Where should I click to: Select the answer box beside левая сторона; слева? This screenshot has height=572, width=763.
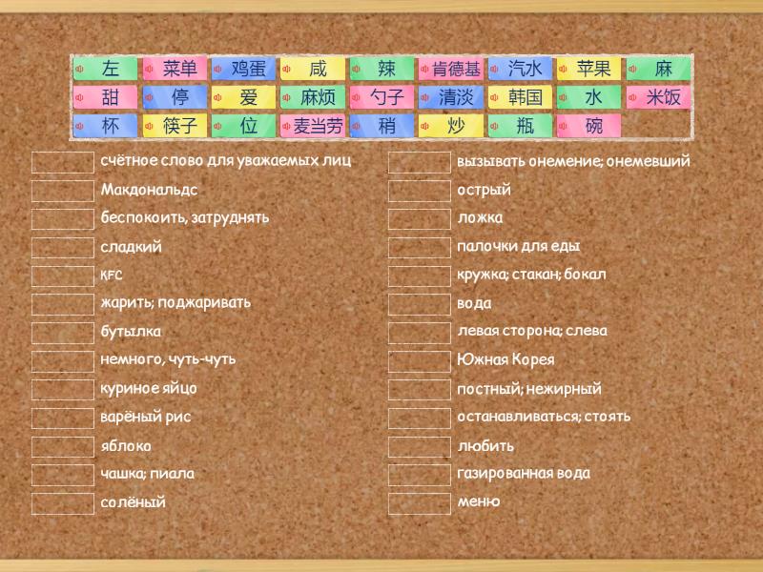(420, 333)
